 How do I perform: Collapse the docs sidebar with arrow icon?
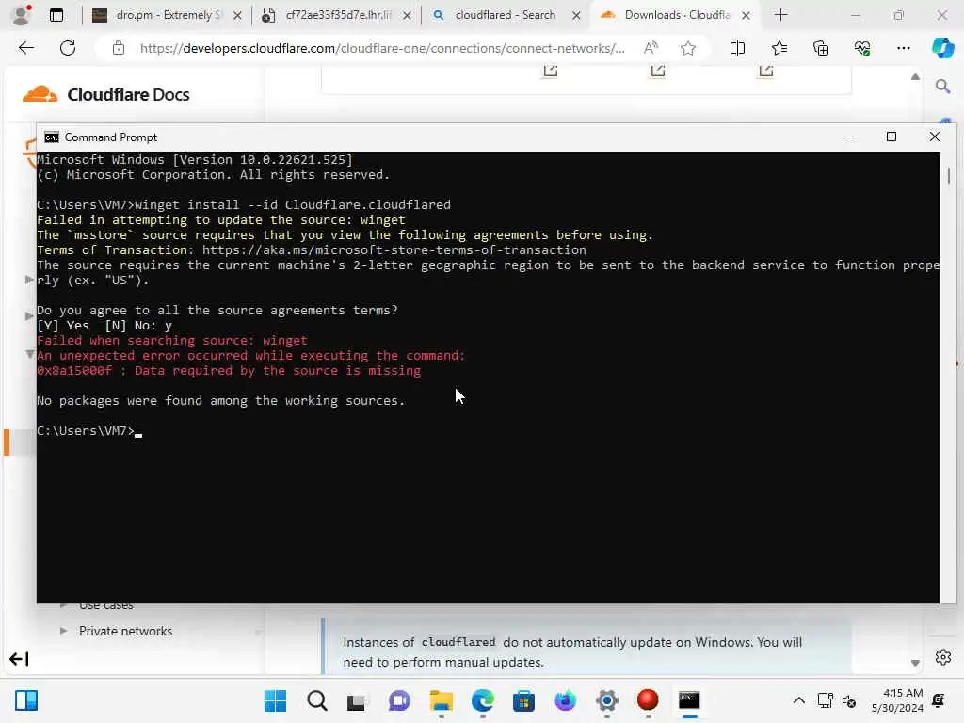(x=19, y=659)
